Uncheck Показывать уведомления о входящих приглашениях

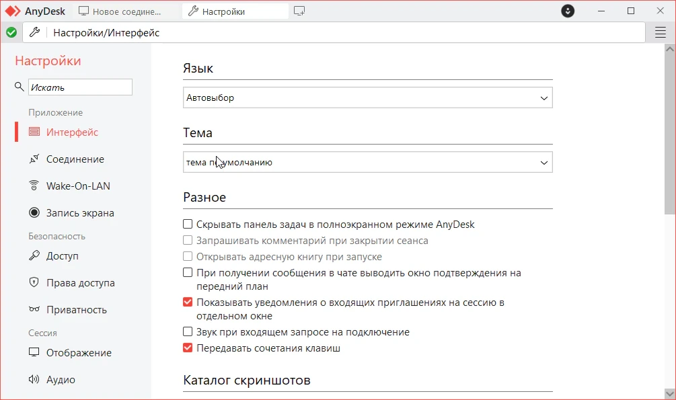click(188, 302)
